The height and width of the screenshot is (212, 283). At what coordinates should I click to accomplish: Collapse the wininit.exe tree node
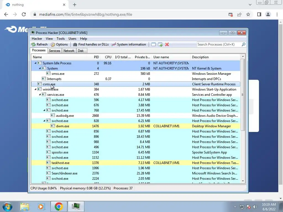(x=35, y=89)
